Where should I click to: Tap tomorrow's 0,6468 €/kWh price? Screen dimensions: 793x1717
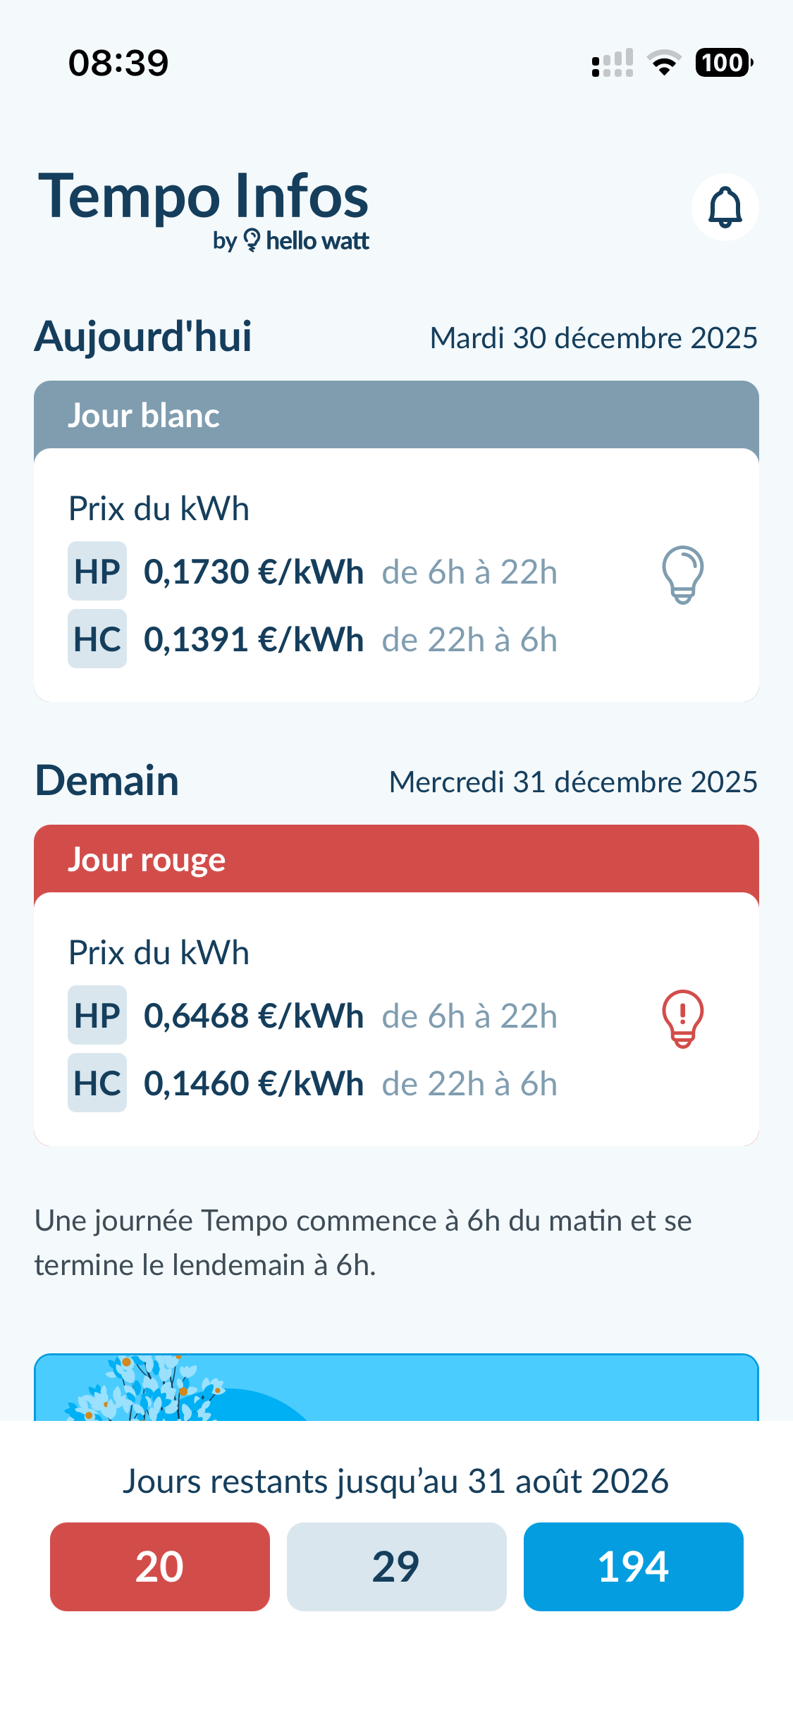pyautogui.click(x=254, y=1016)
